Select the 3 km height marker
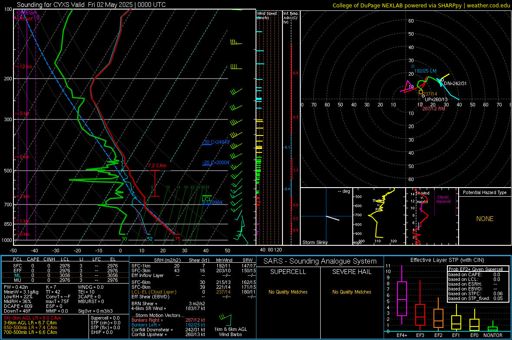This screenshot has height=340, width=512. 24,196
